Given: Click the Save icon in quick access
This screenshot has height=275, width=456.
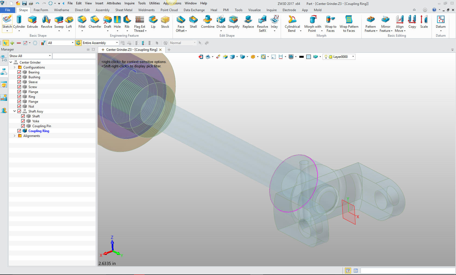Looking at the screenshot, I should click(24, 3).
